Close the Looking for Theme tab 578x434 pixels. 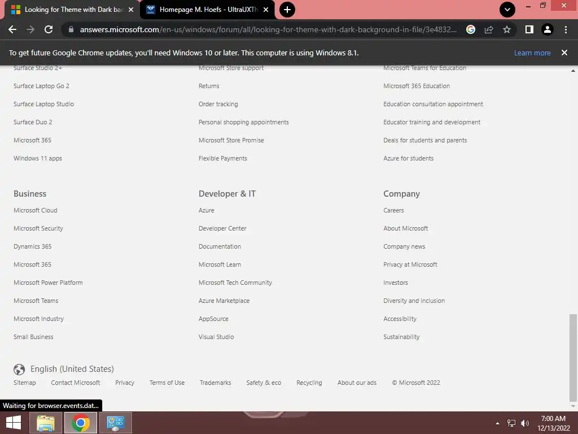[131, 10]
